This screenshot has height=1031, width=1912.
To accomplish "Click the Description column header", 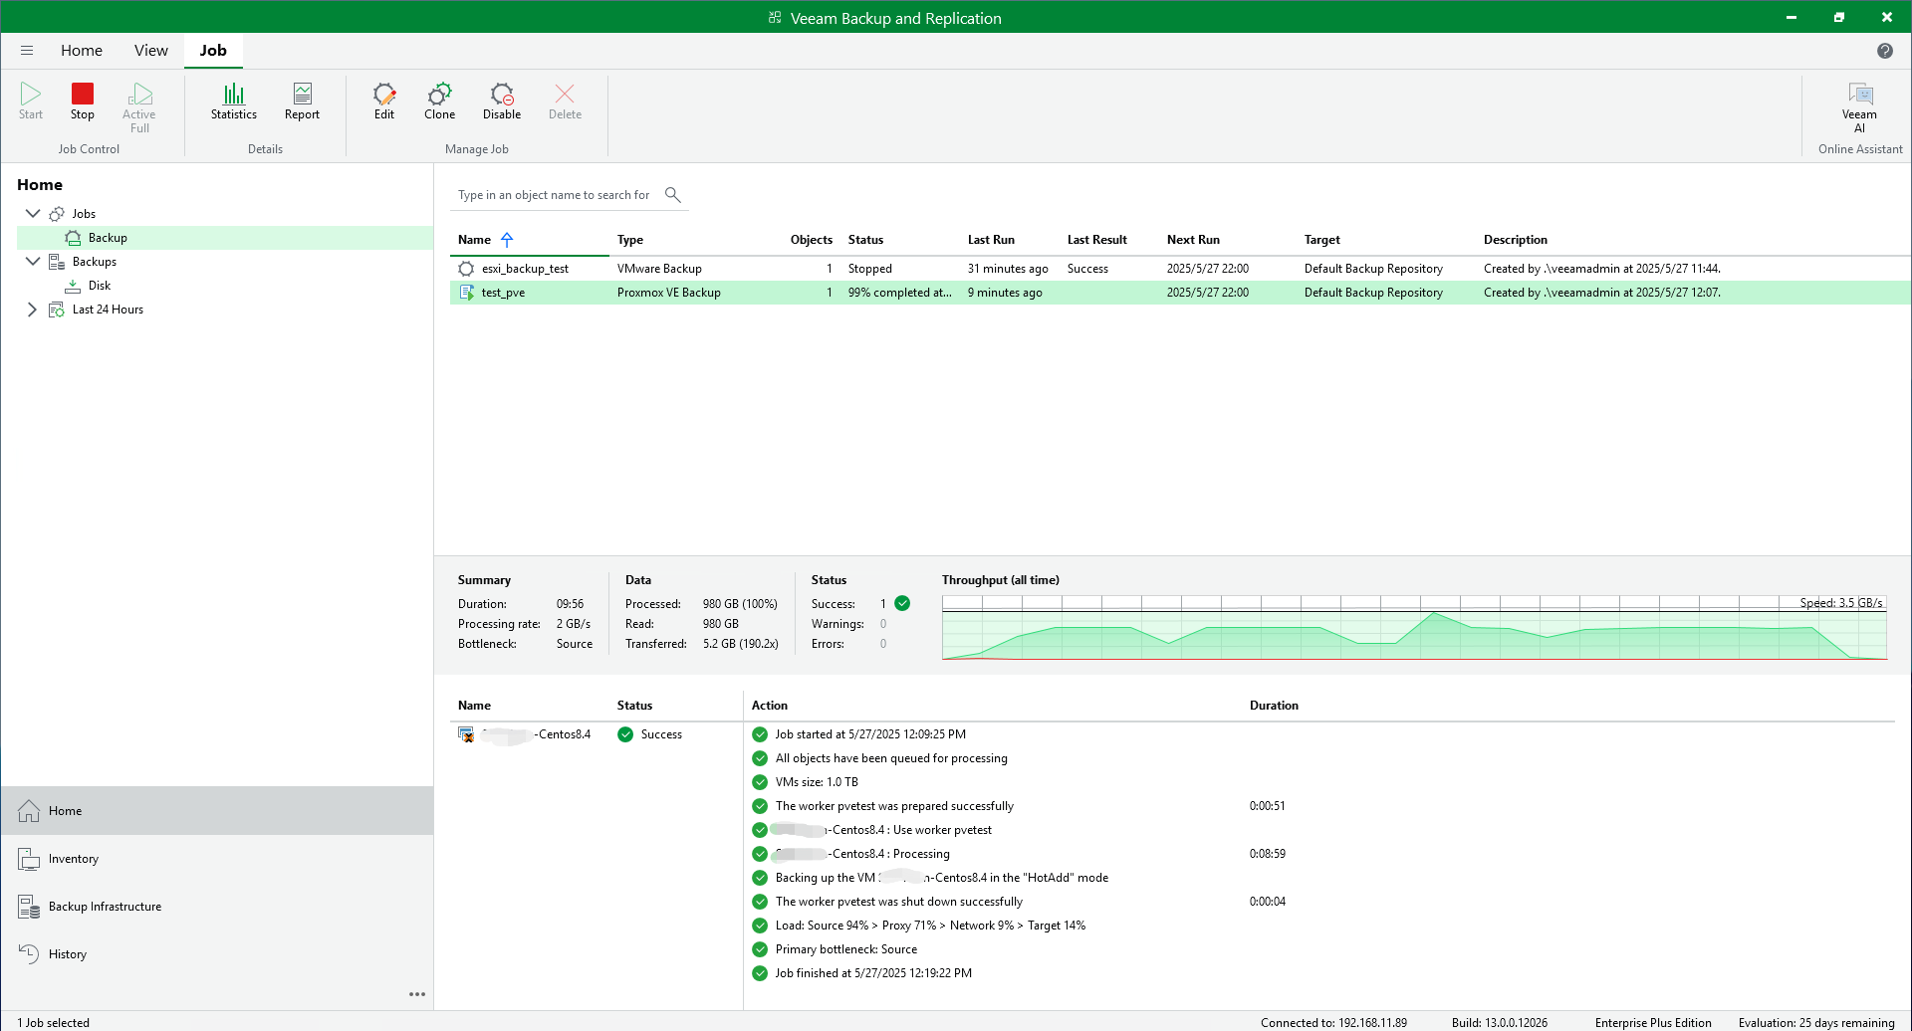I will pos(1516,240).
